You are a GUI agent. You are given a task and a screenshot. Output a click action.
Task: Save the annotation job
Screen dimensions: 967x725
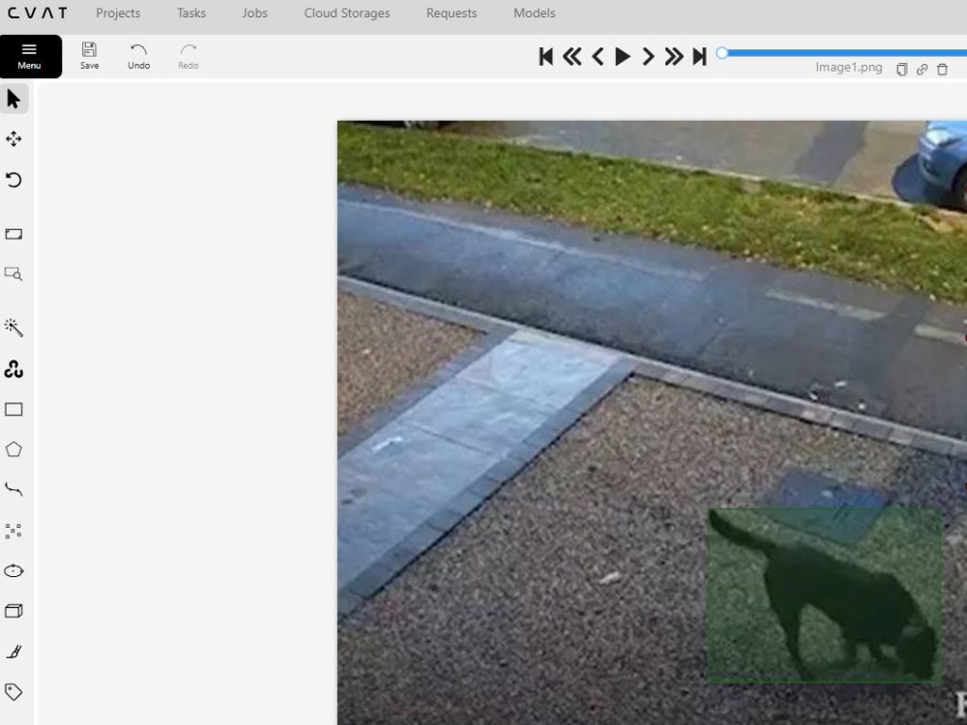point(89,56)
